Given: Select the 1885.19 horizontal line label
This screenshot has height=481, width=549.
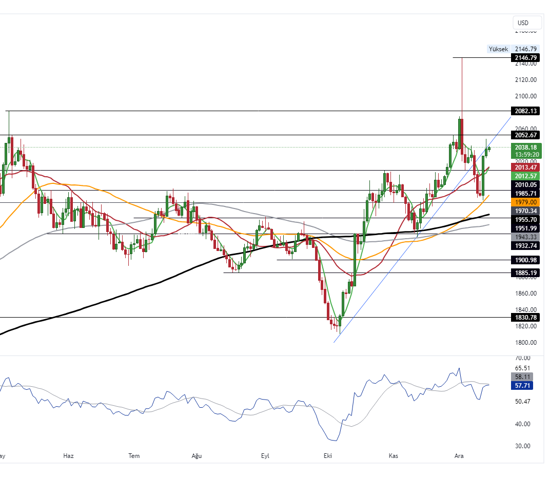Looking at the screenshot, I should pos(526,273).
